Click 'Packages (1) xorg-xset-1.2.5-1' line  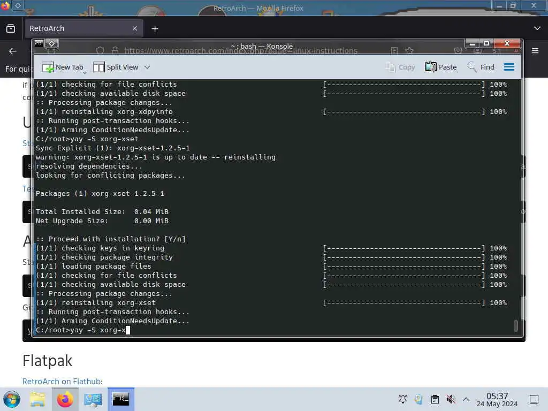100,194
